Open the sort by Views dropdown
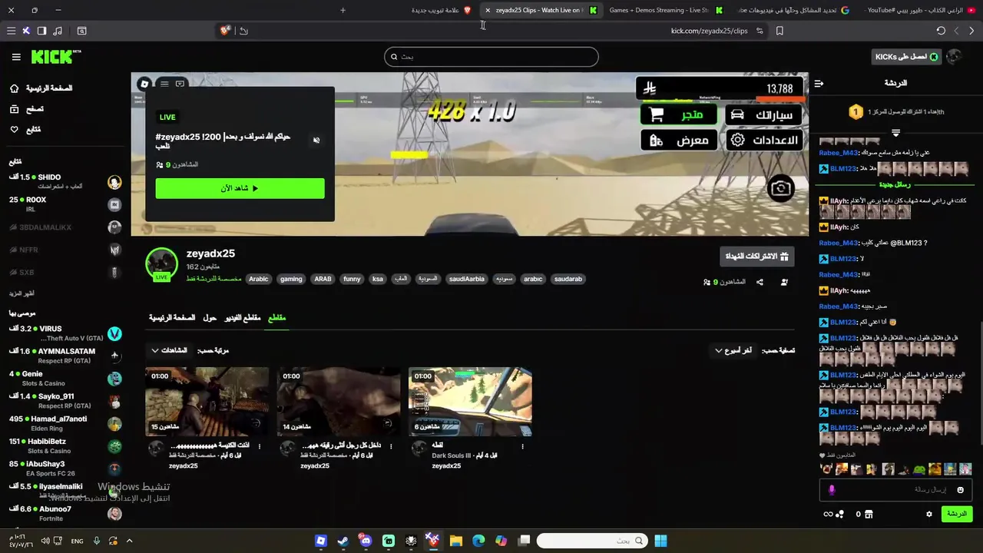Image resolution: width=983 pixels, height=553 pixels. (169, 350)
